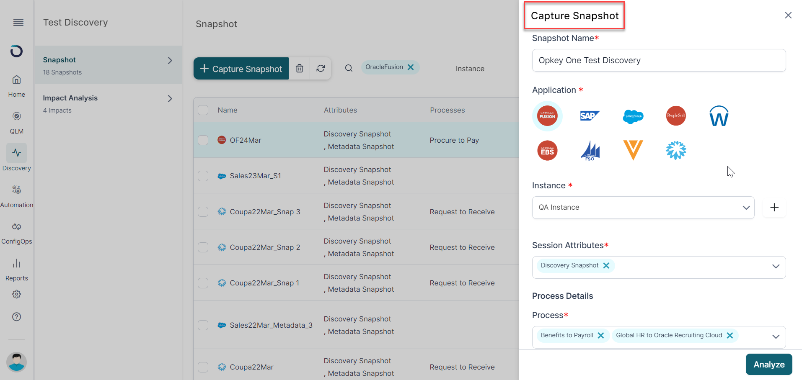Open settings gear in sidebar
This screenshot has height=380, width=802.
coord(17,294)
